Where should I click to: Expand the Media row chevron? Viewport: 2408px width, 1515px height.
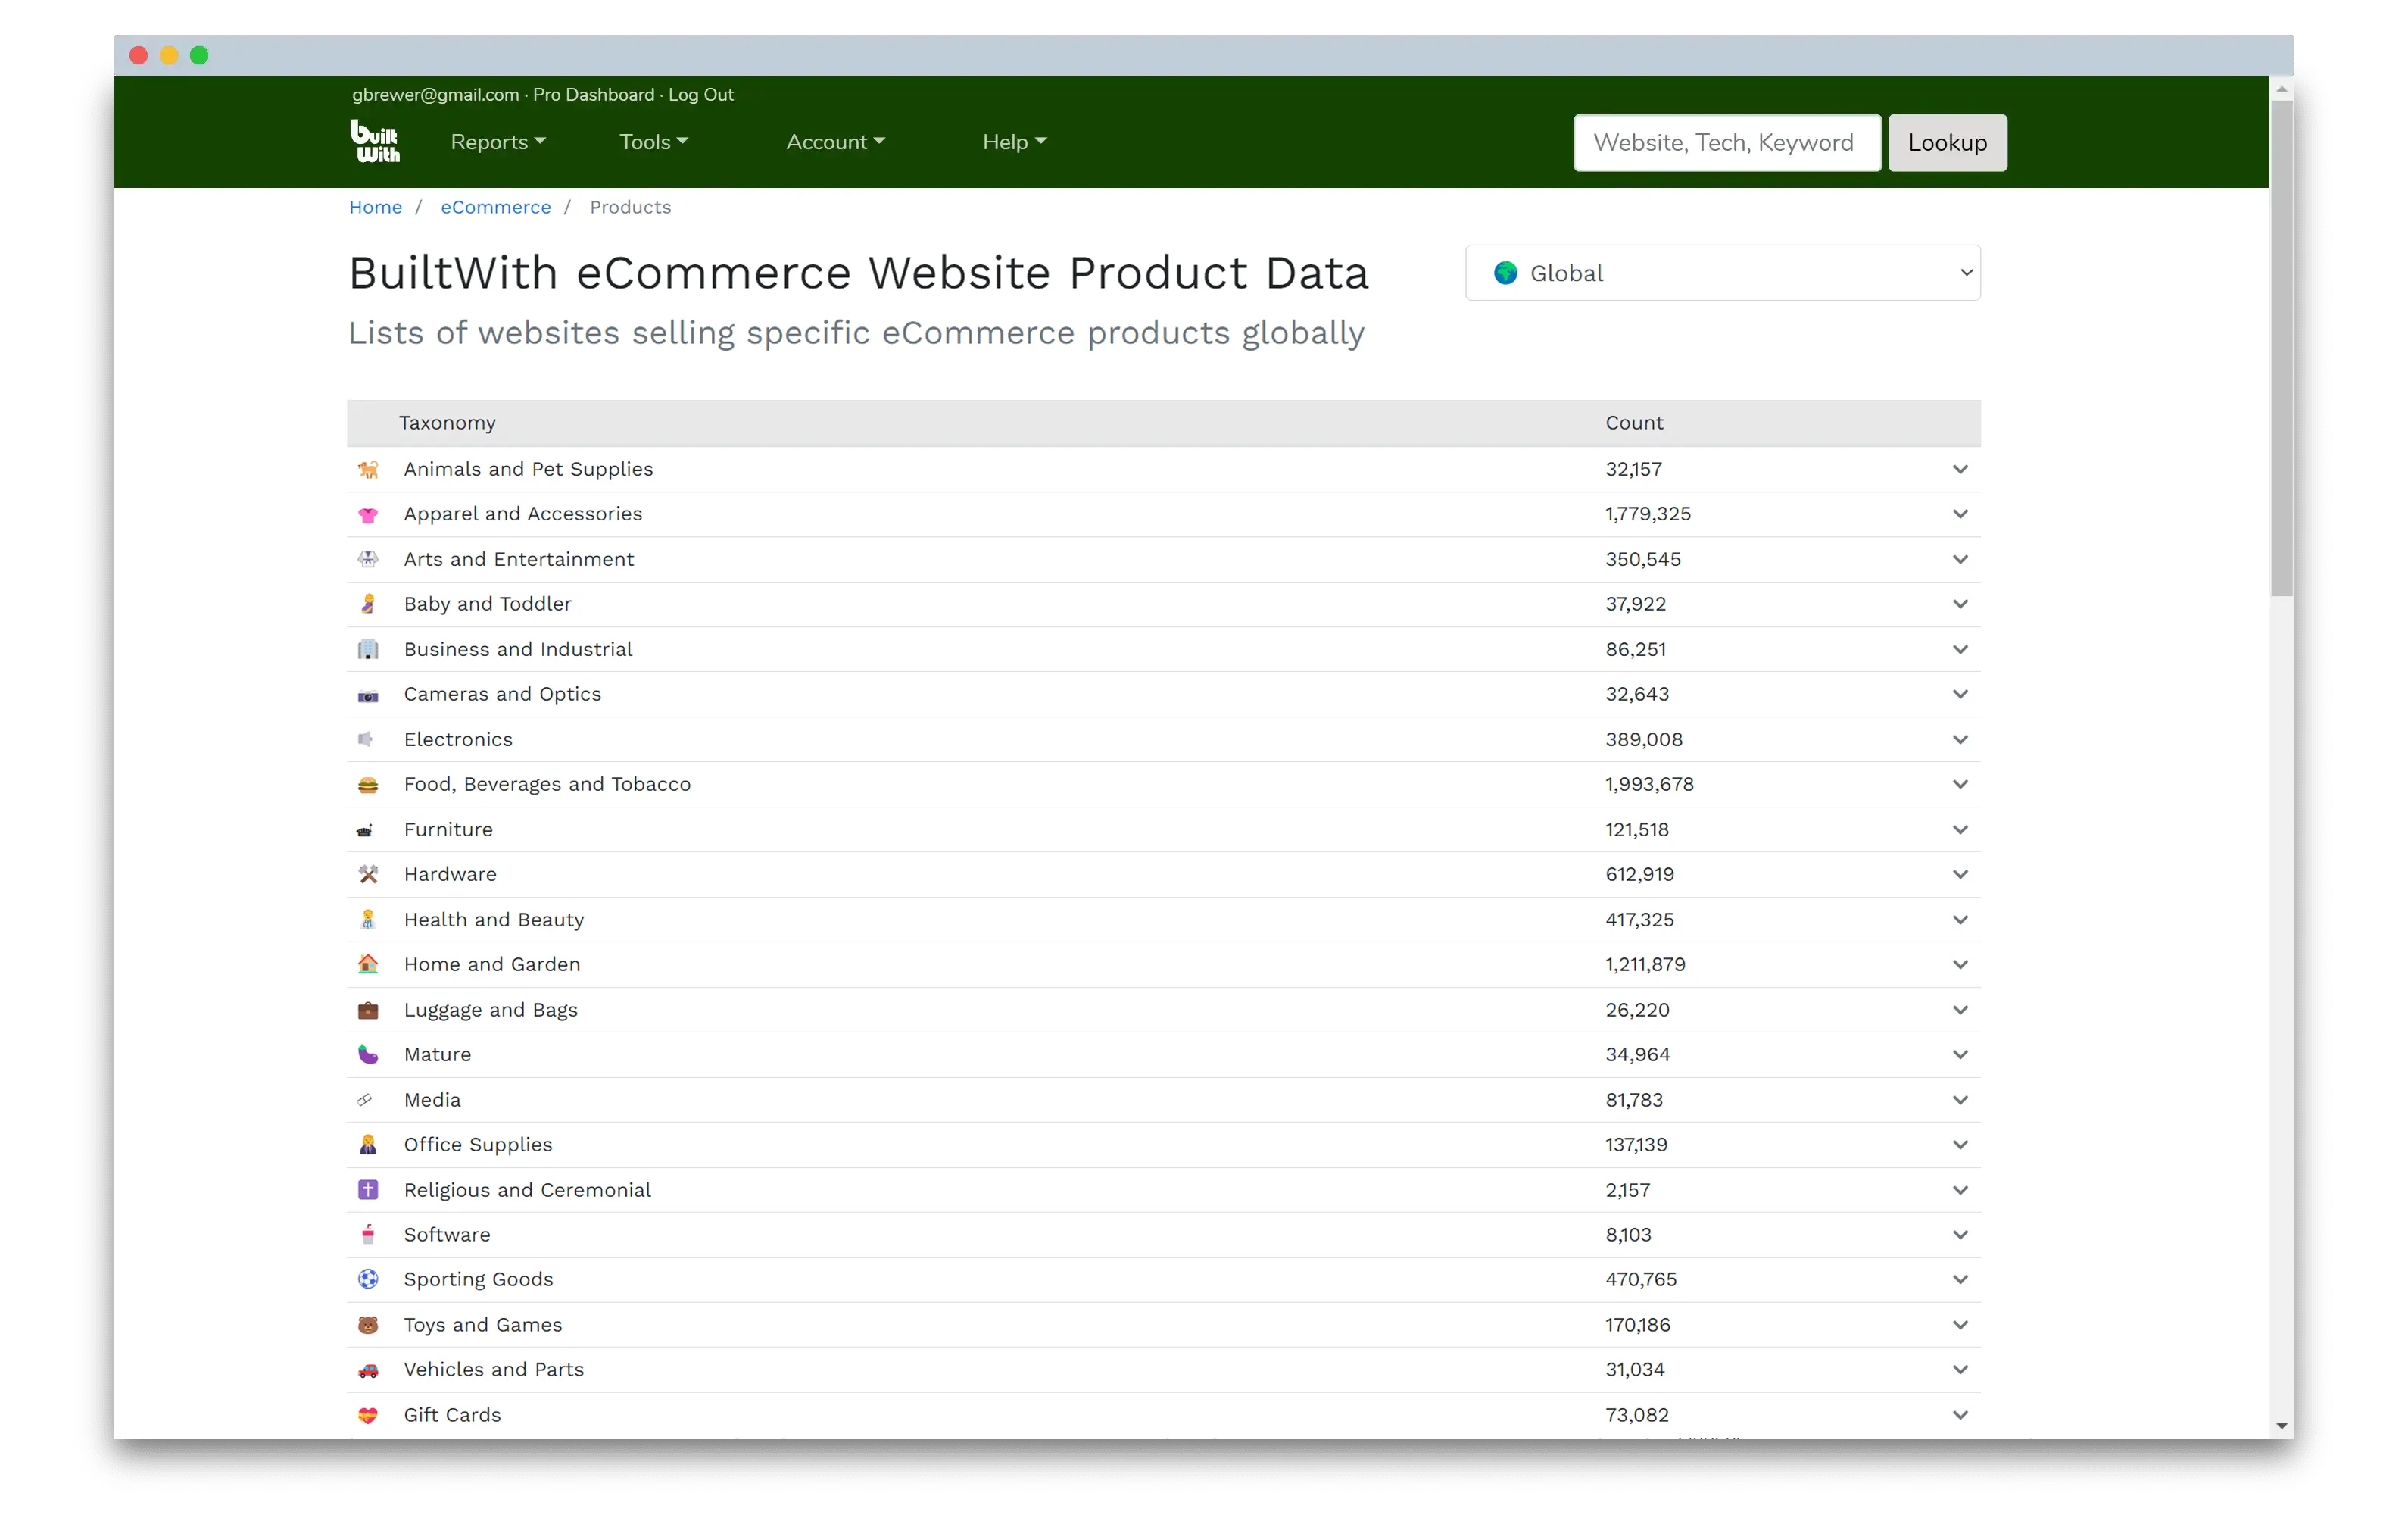tap(1959, 1100)
